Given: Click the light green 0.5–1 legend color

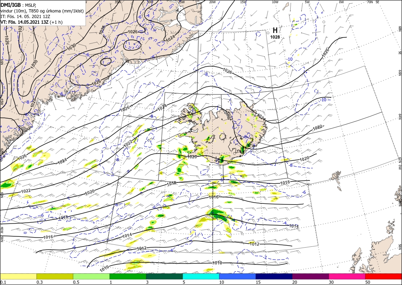Looking at the screenshot, I should click(91, 276).
